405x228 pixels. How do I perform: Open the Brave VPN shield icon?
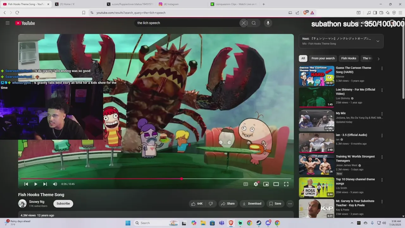click(394, 13)
